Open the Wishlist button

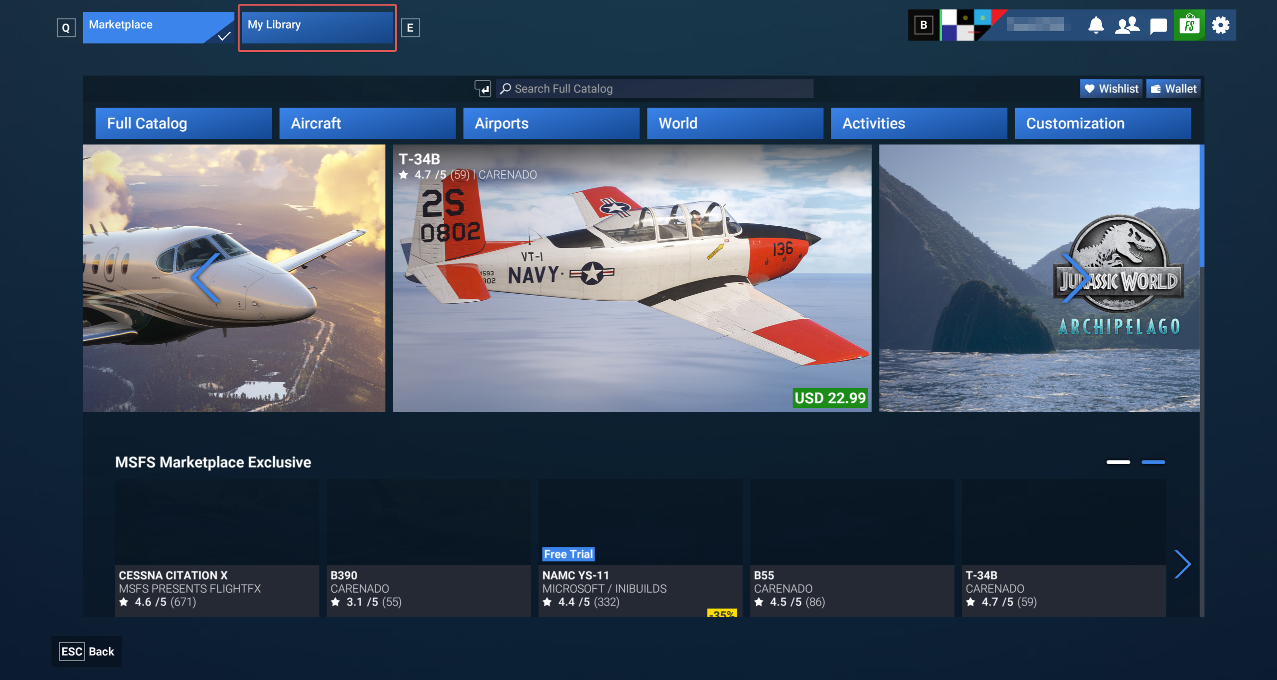[1111, 89]
